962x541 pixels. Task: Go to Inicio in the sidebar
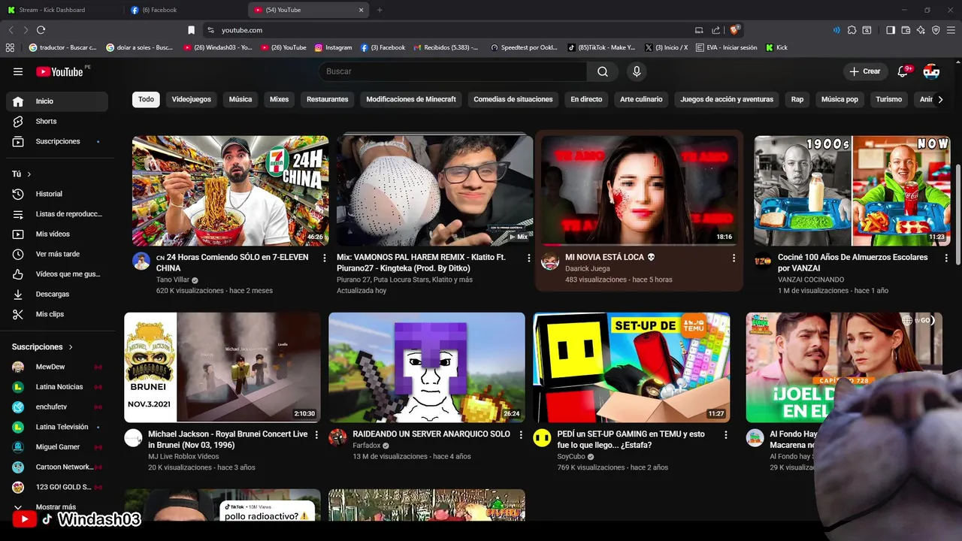click(57, 101)
